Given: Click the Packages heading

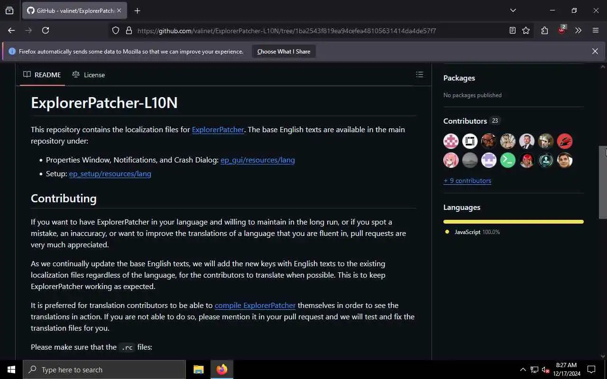Looking at the screenshot, I should [459, 78].
